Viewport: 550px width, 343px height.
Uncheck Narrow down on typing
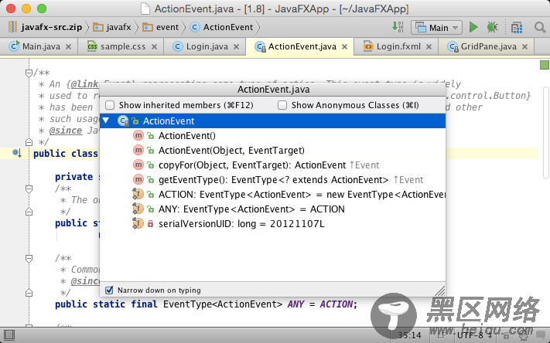tap(109, 290)
